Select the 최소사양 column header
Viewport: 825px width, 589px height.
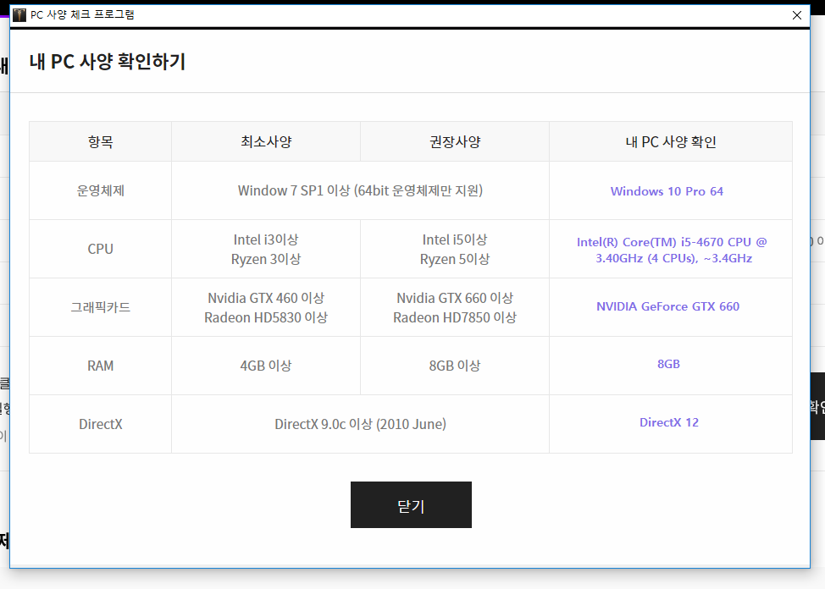click(x=266, y=141)
